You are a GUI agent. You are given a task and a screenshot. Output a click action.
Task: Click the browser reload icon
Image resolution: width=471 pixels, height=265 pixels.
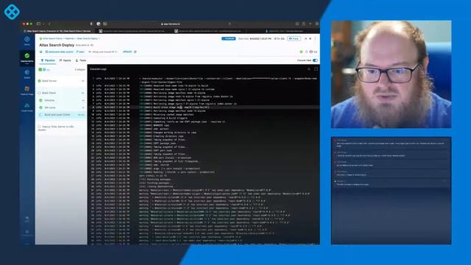pyautogui.click(x=230, y=24)
